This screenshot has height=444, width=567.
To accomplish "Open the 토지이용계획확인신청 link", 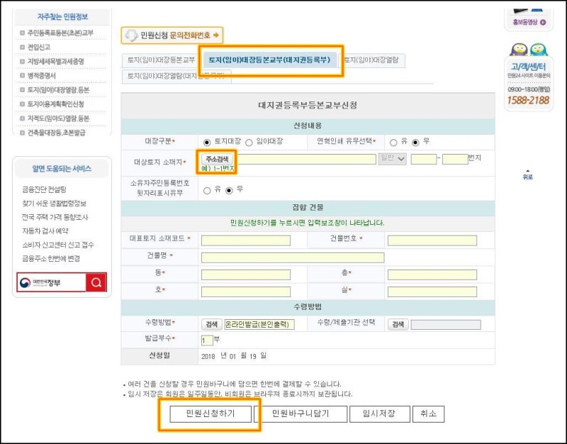I will pos(56,104).
